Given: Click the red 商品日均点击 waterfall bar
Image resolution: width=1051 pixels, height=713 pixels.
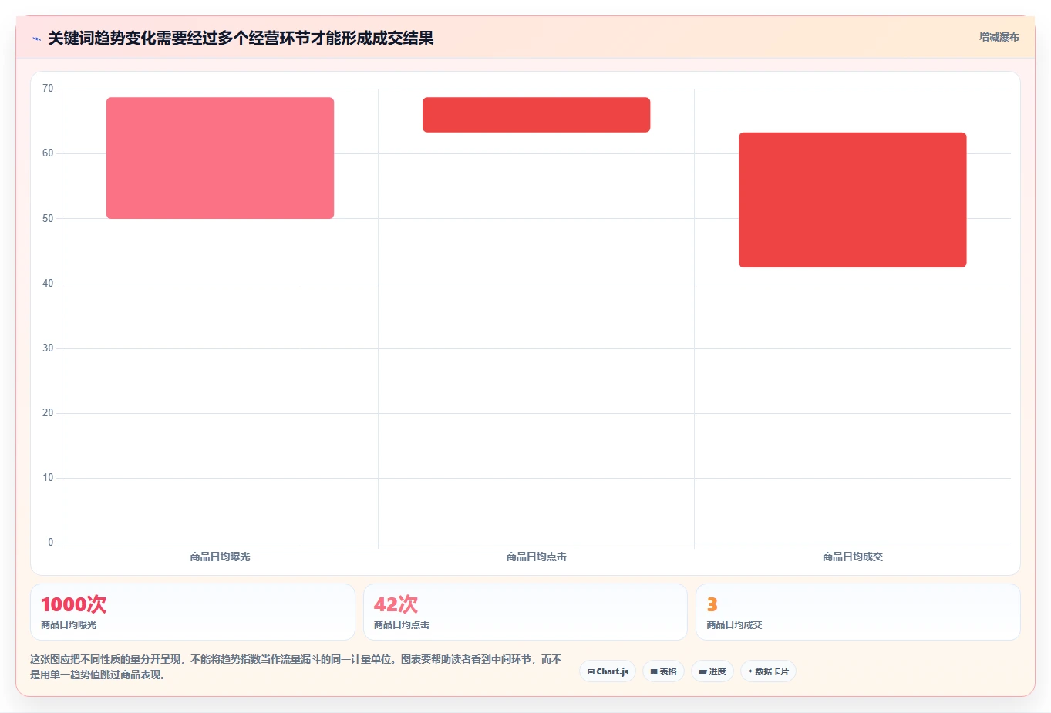Looking at the screenshot, I should (536, 115).
